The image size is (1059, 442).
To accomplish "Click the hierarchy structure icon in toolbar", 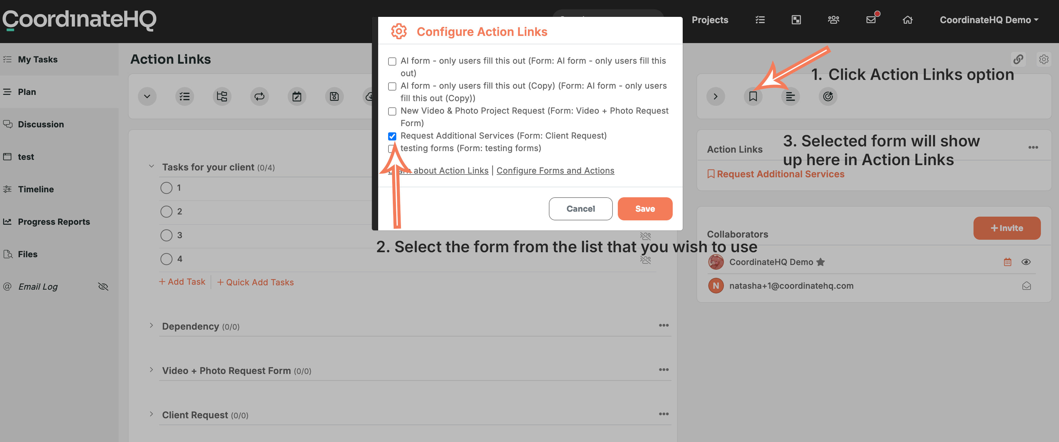I will click(222, 96).
